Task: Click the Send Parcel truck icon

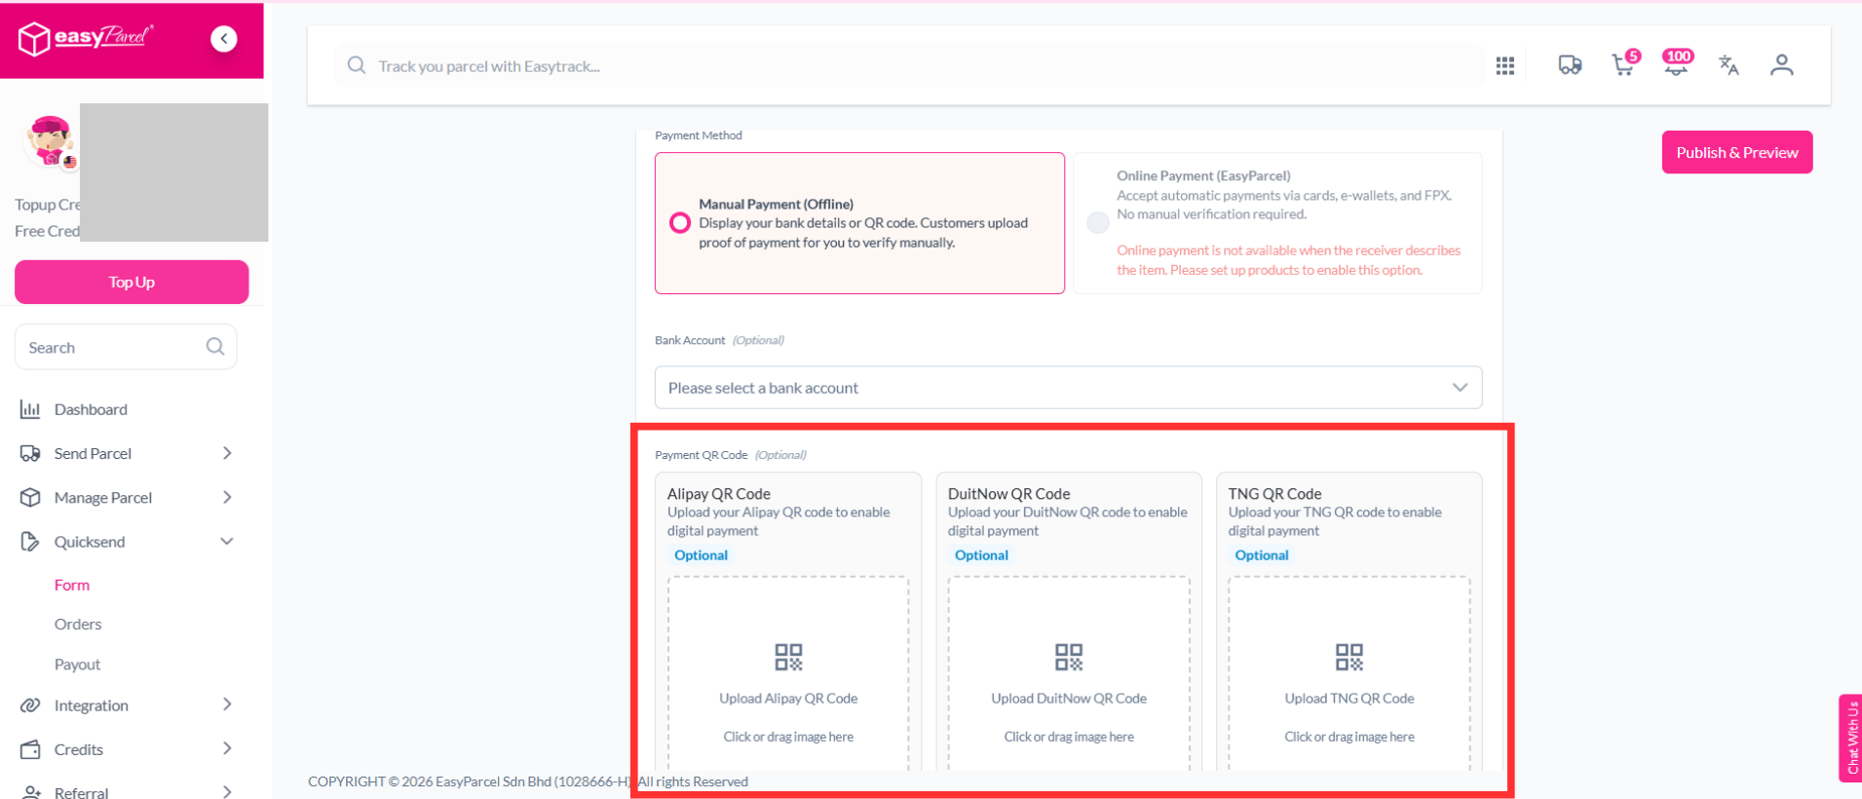Action: (30, 453)
